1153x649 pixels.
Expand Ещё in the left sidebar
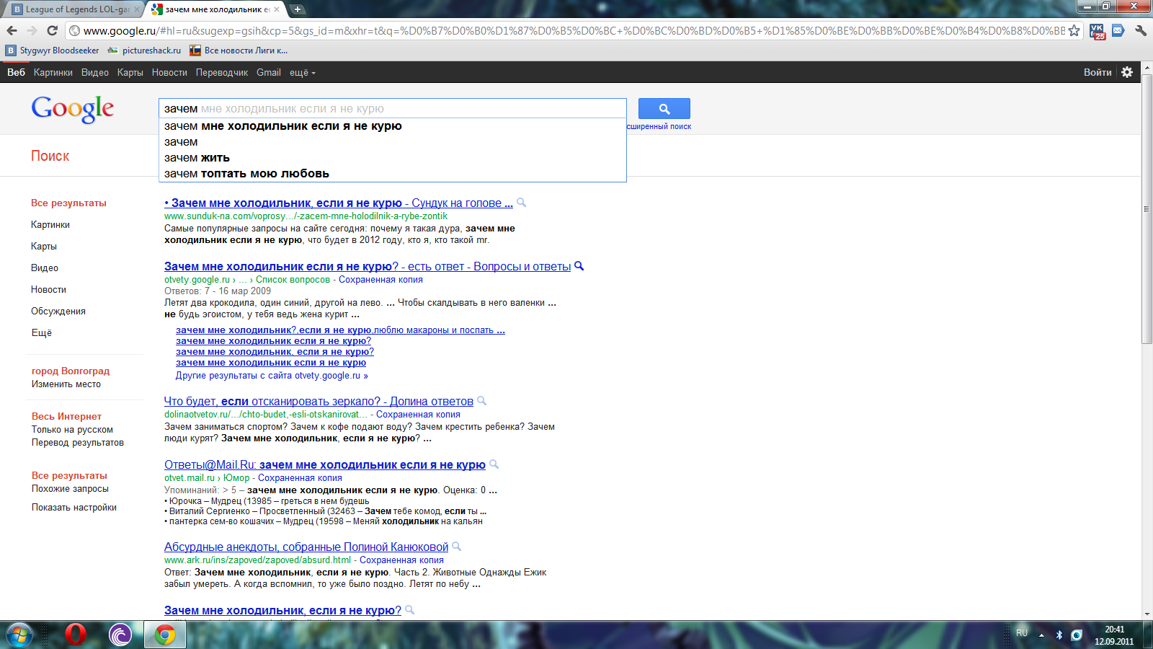tap(41, 332)
